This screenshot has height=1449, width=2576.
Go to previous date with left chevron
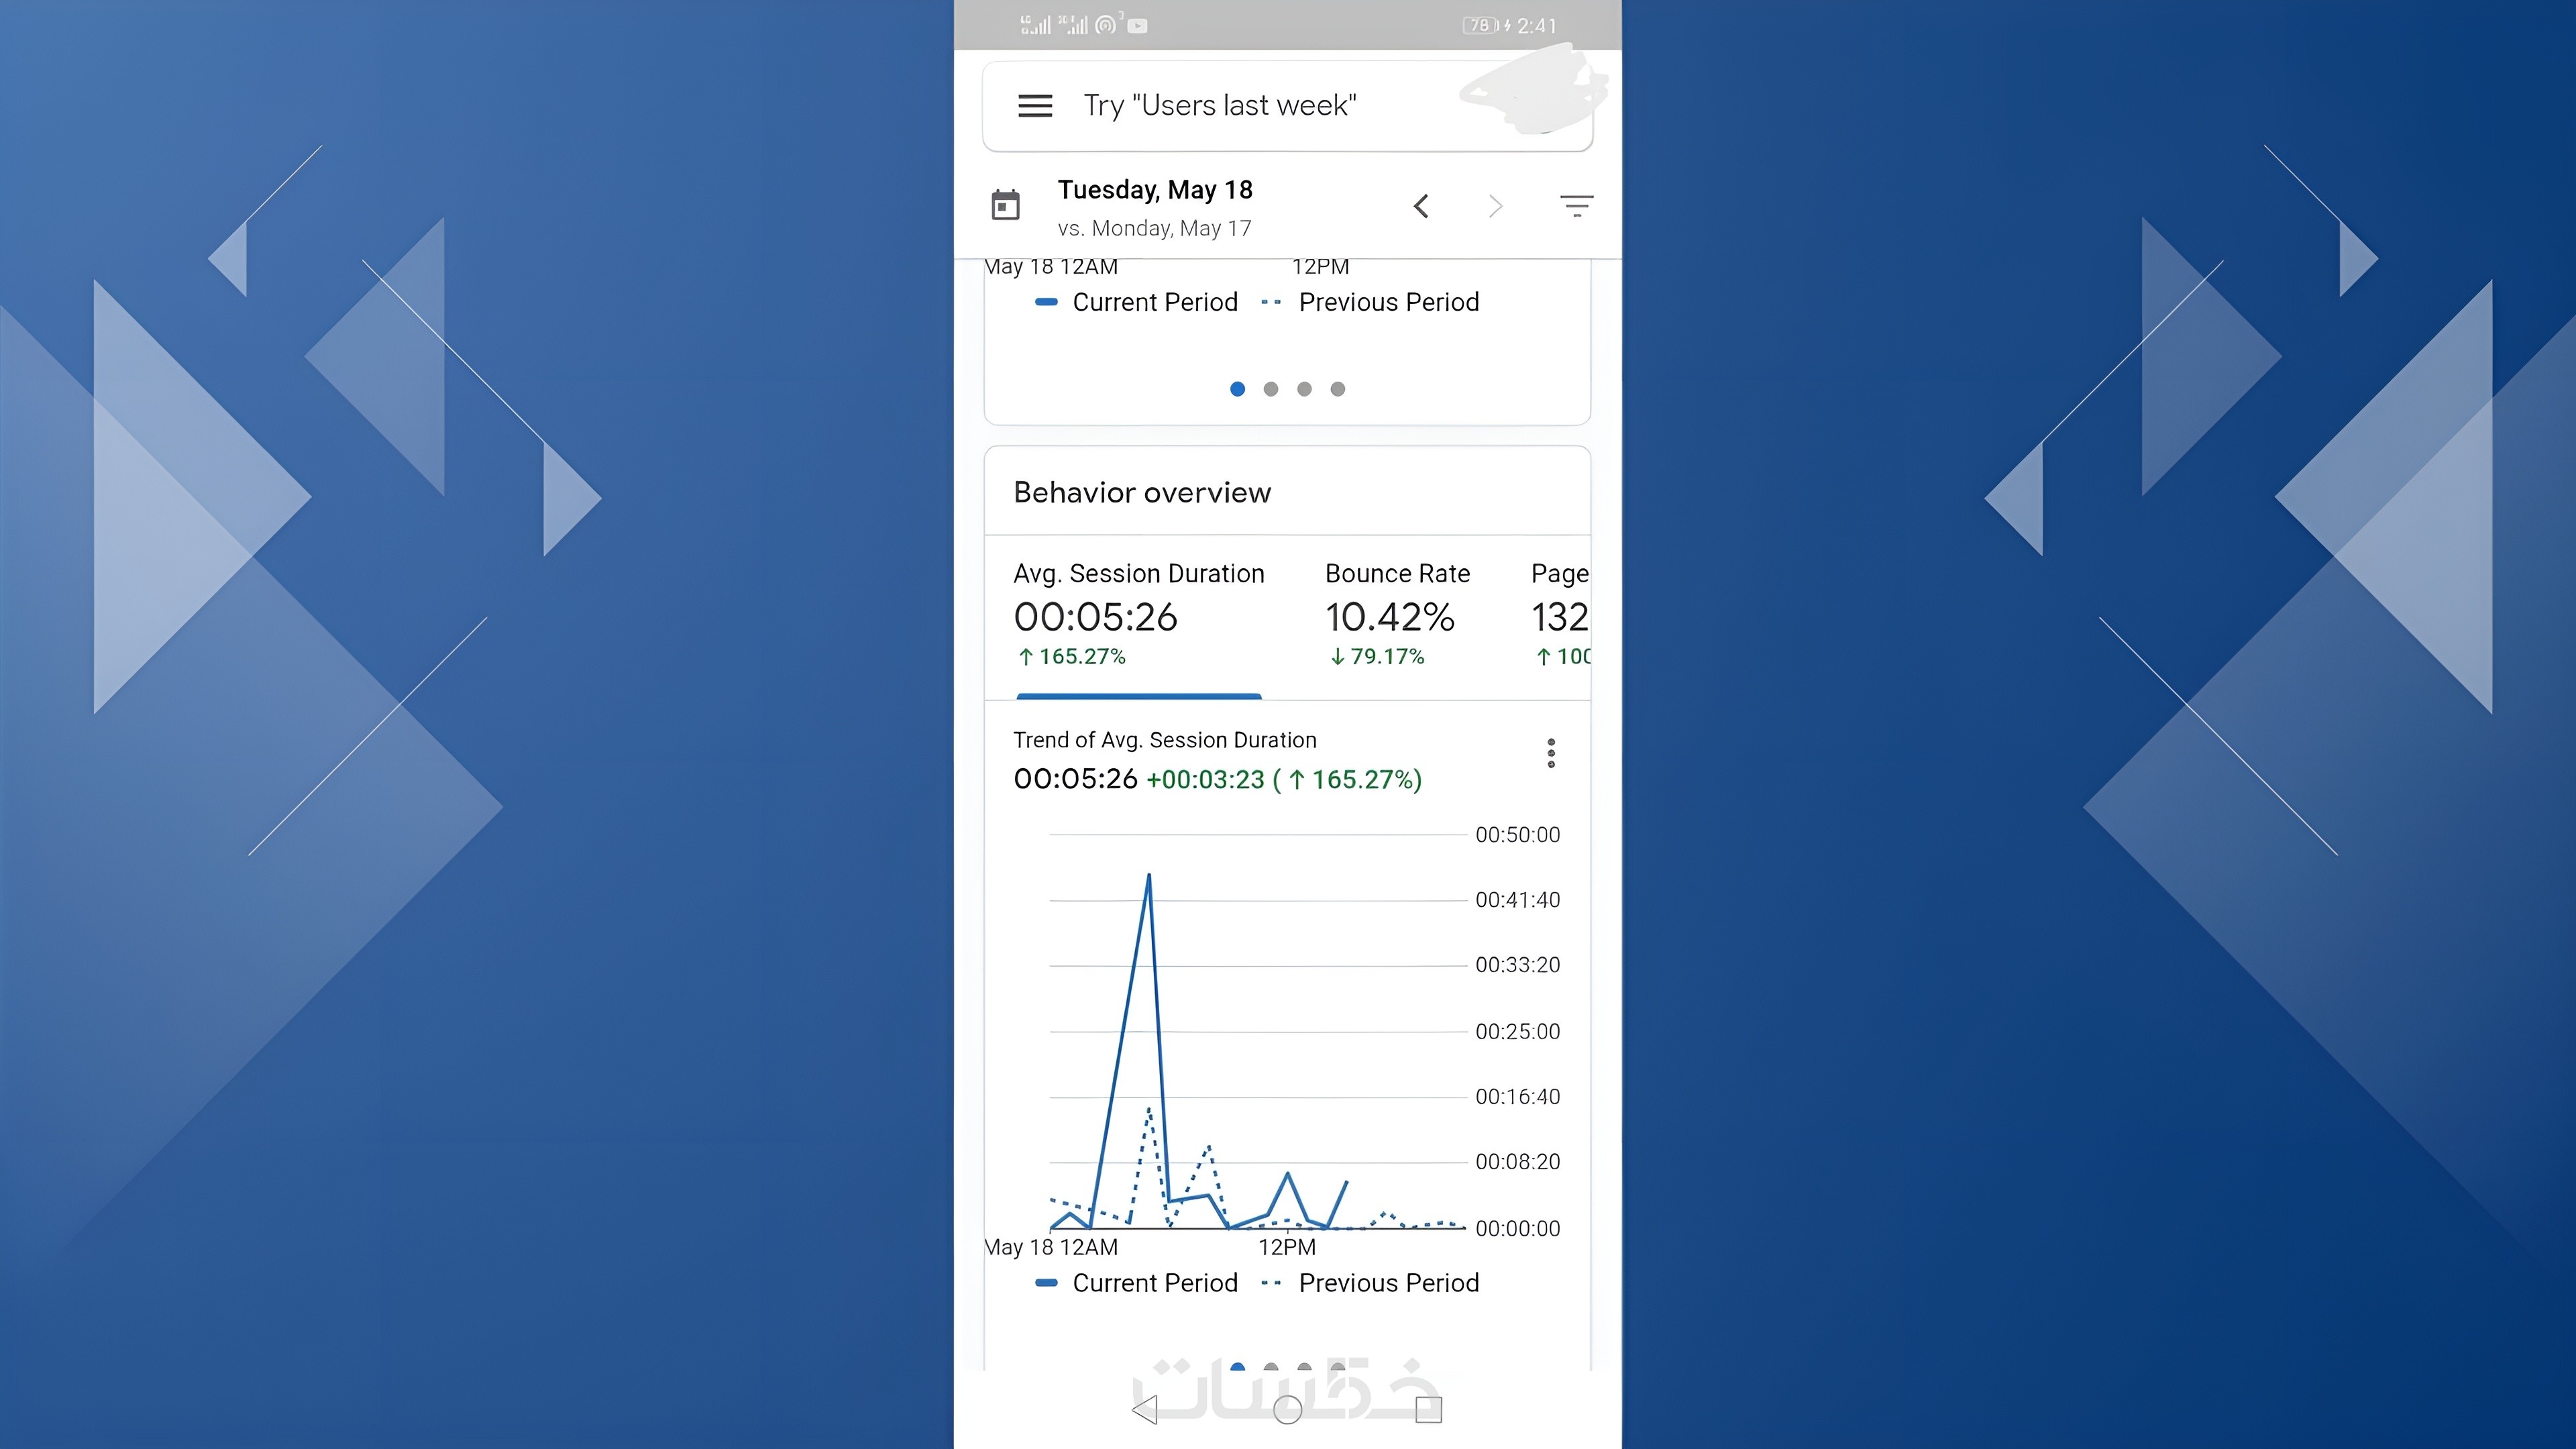pos(1421,206)
